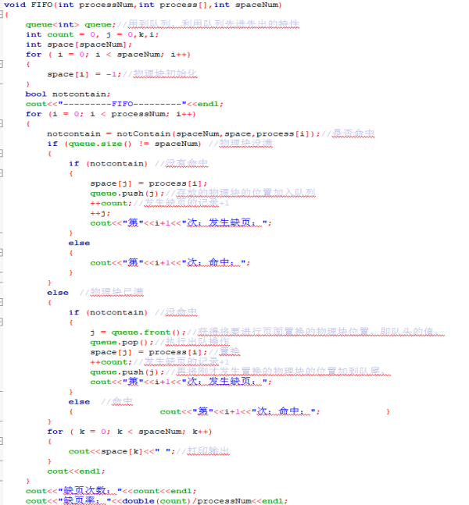Click the for (i = 0; i < processNum; i++) line
Screen dimensions: 469x505
click(x=111, y=114)
